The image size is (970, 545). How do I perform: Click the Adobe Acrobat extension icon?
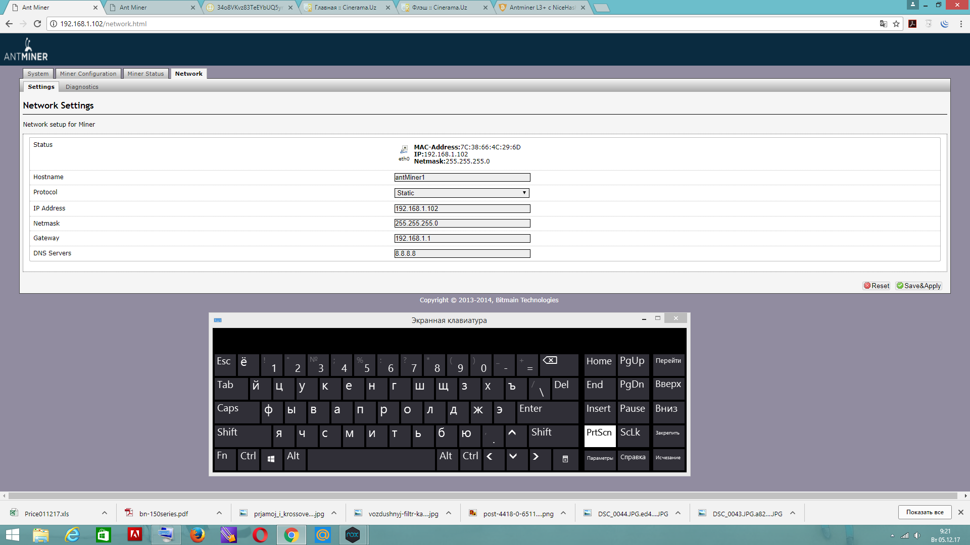pyautogui.click(x=912, y=24)
